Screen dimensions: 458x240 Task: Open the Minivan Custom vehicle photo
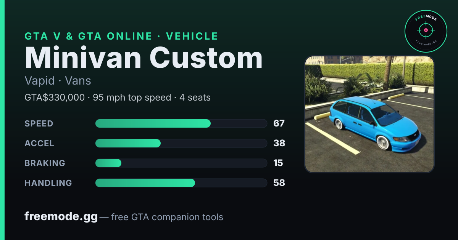(x=369, y=114)
